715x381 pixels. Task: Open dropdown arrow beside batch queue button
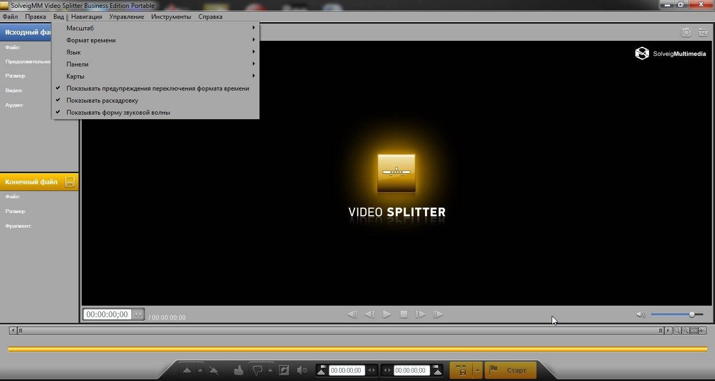coord(477,370)
